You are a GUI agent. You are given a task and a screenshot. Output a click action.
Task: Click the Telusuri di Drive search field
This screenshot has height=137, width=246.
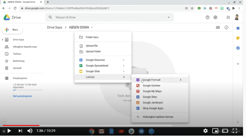click(x=110, y=17)
